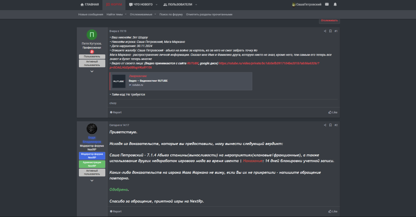This screenshot has height=217, width=416.
Task: Open the alerts bell icon
Action: point(335,4)
